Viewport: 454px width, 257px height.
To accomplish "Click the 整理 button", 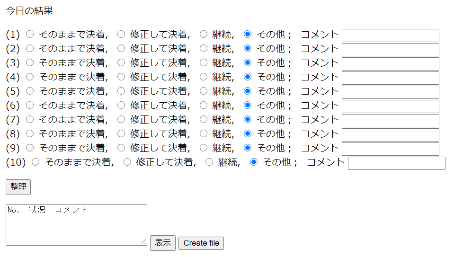I will 18,187.
